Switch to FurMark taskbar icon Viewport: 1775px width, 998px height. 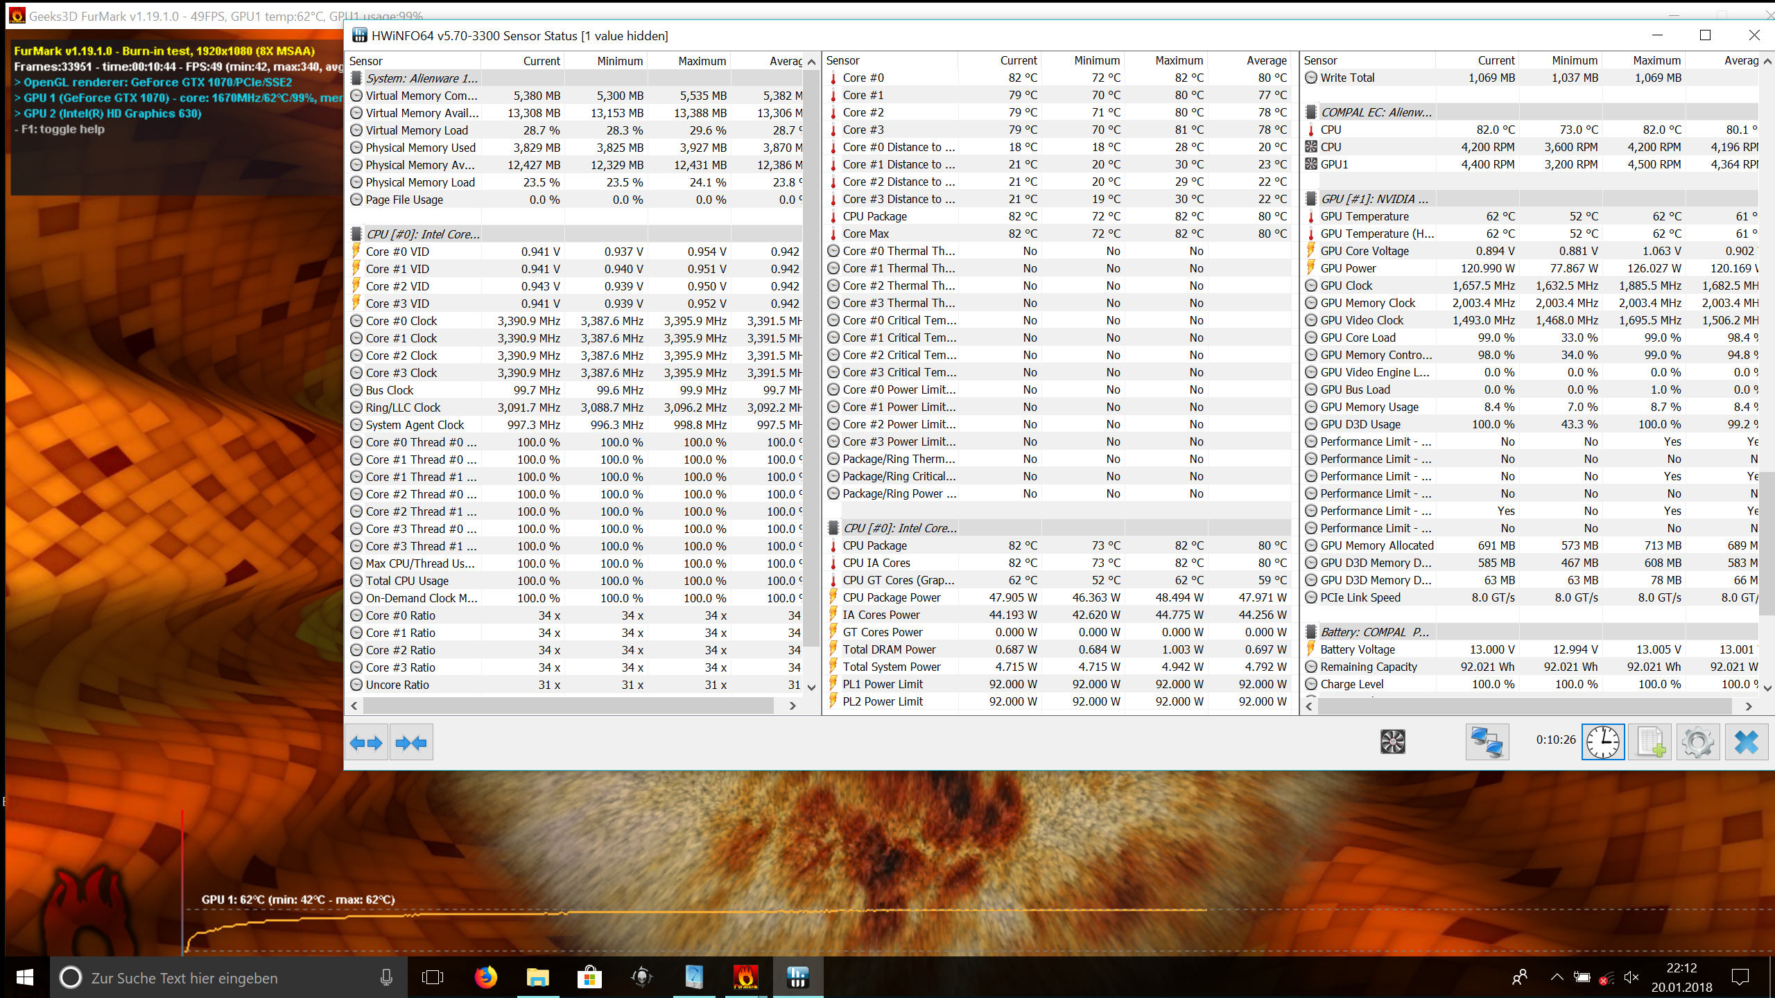tap(746, 977)
